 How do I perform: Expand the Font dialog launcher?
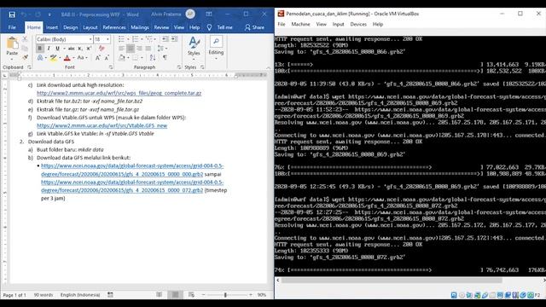click(x=111, y=67)
